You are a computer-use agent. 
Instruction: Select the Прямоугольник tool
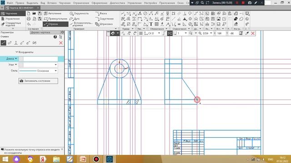[x=55, y=19]
